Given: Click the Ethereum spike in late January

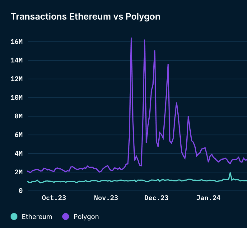Looking at the screenshot, I should (x=230, y=173).
